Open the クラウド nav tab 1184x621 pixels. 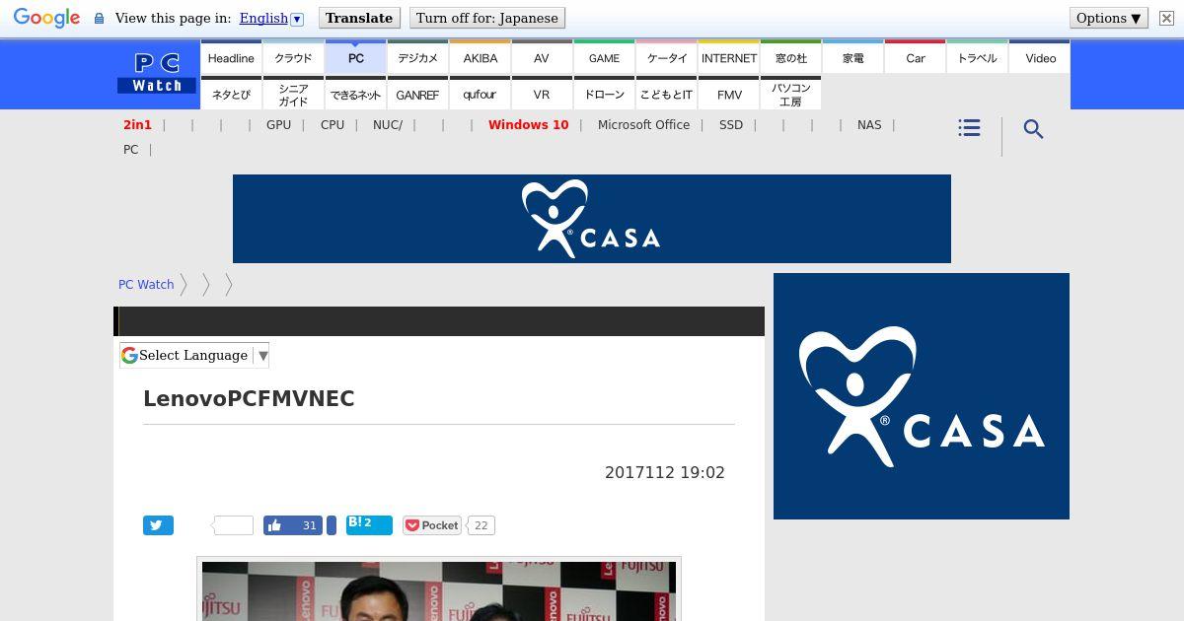tap(293, 57)
